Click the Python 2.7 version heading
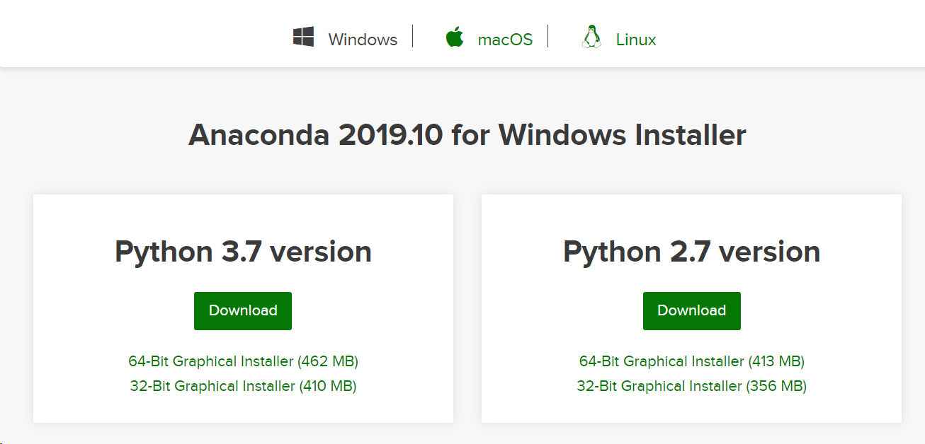The width and height of the screenshot is (925, 444). pos(691,251)
